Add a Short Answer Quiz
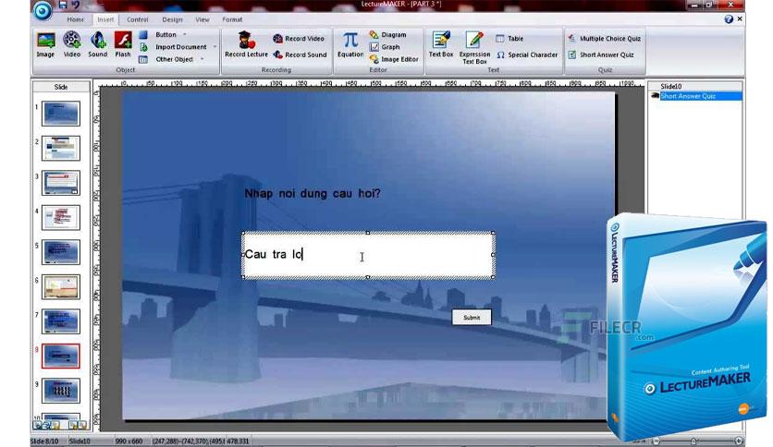 coord(601,54)
